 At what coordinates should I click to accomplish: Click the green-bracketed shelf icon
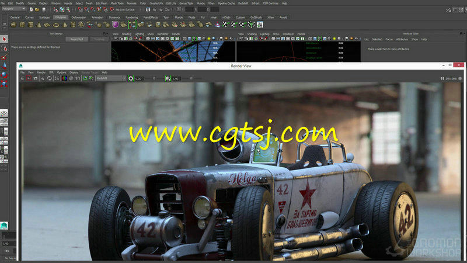133,25
